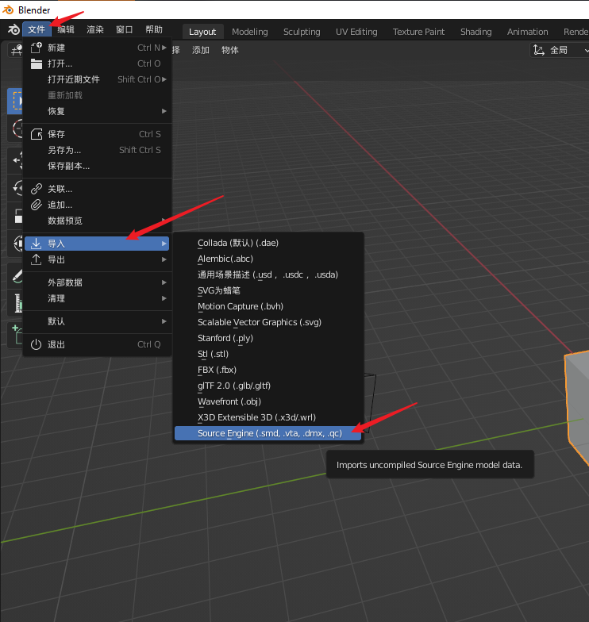The image size is (589, 622).
Task: Open the 物体 (Object) viewport menu
Action: point(230,50)
